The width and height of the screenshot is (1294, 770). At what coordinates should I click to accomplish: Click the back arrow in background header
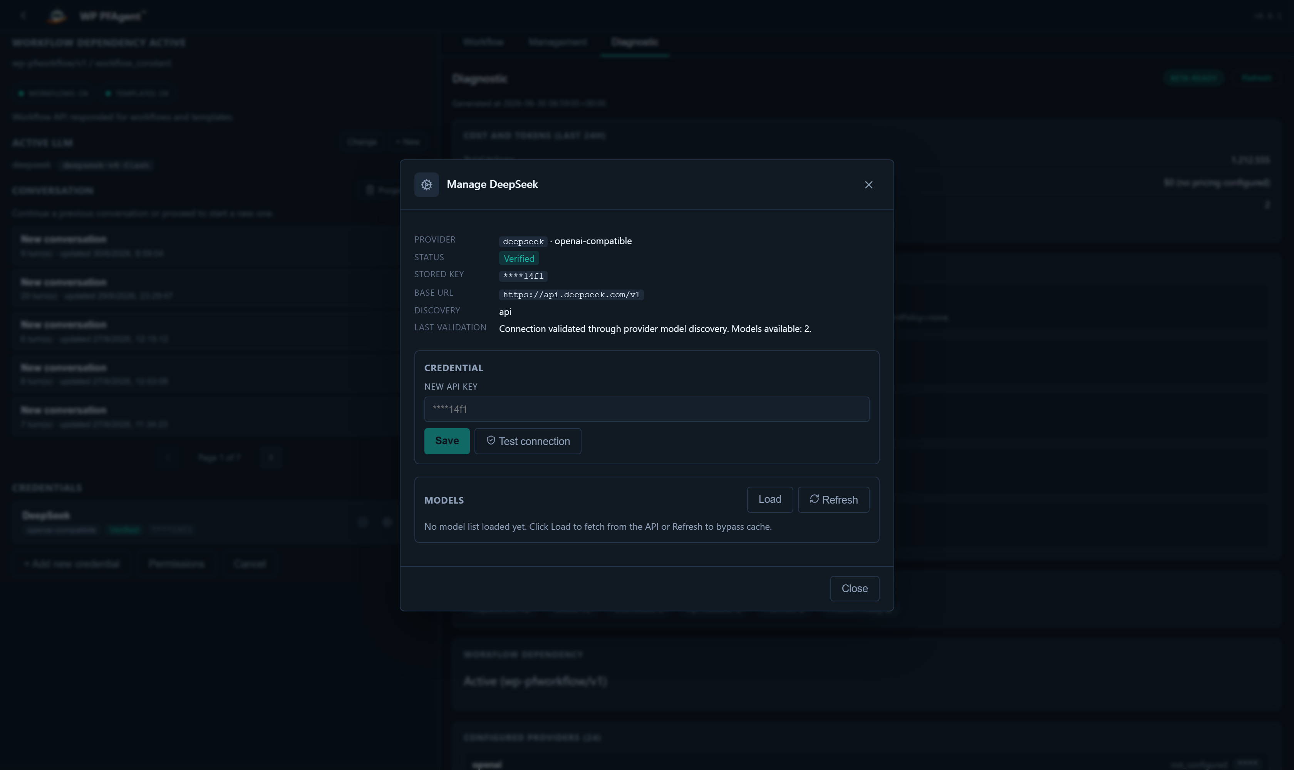pyautogui.click(x=23, y=15)
